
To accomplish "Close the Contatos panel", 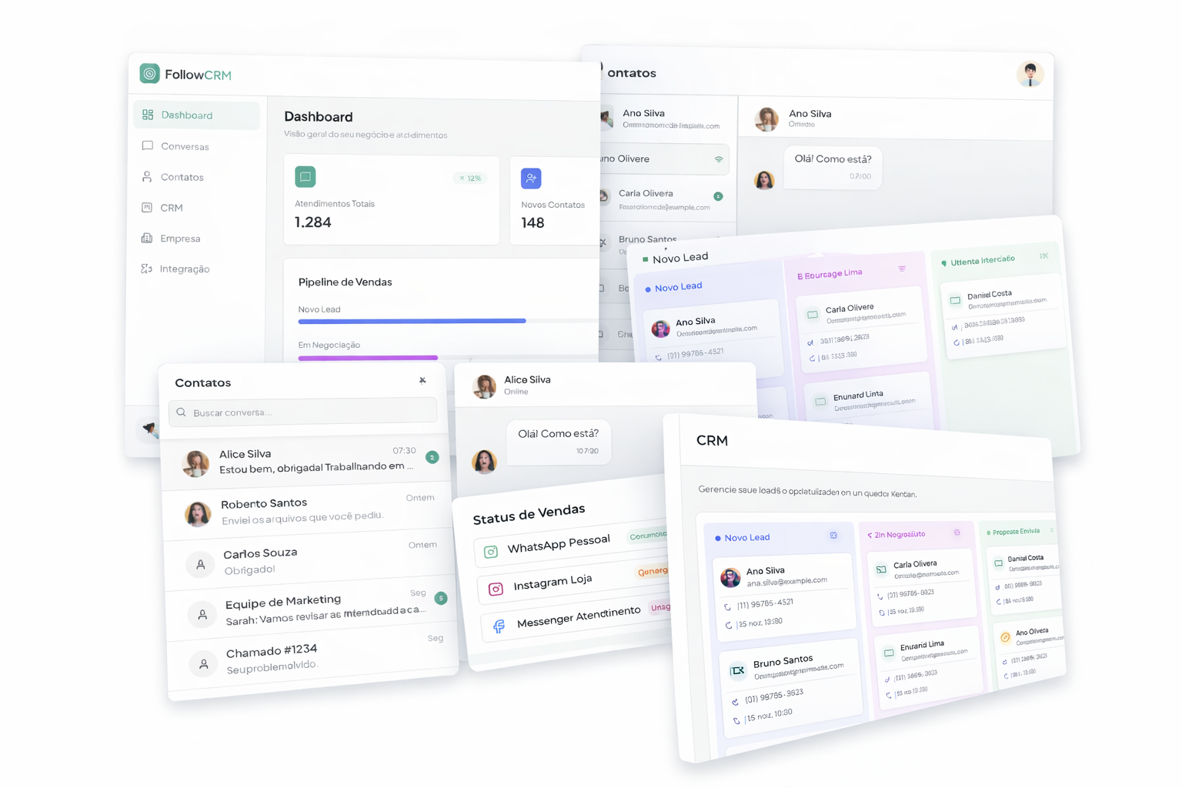I will click(x=422, y=380).
